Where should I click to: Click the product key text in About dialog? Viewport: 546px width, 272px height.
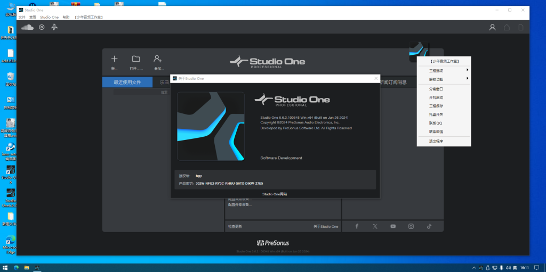[x=229, y=183]
